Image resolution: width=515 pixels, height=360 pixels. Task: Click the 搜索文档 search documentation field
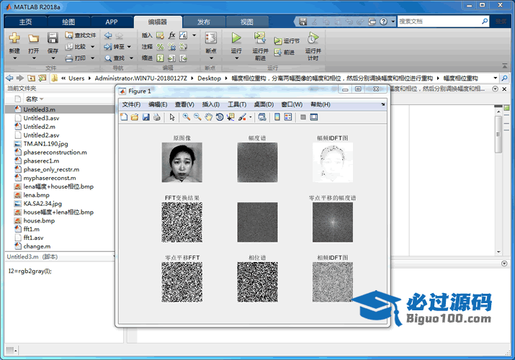click(x=441, y=22)
